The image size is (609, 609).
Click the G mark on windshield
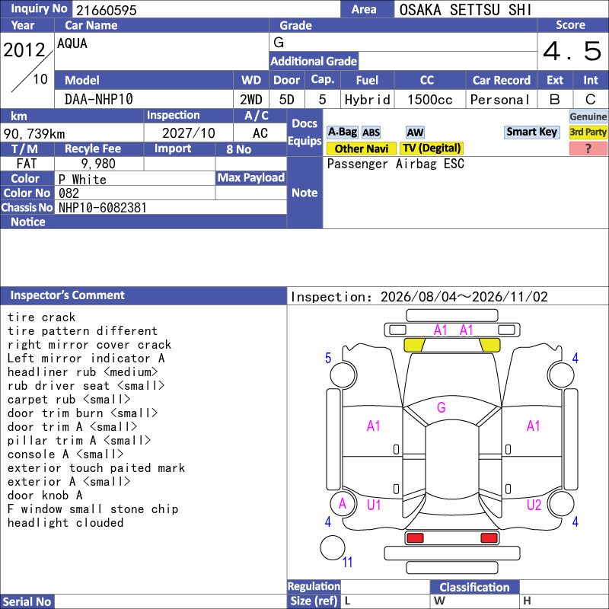[x=442, y=407]
